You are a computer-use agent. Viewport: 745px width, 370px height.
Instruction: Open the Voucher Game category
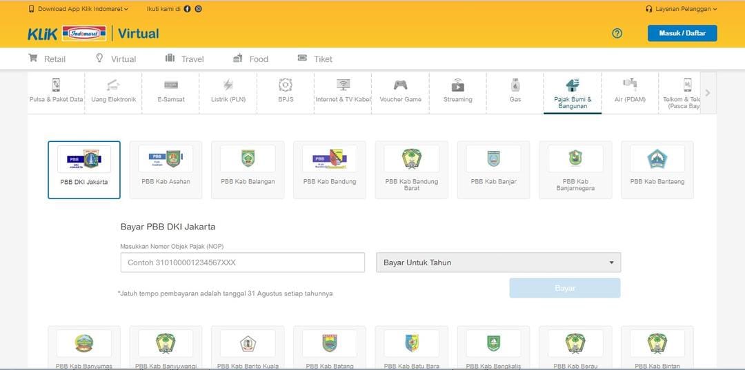(x=401, y=92)
